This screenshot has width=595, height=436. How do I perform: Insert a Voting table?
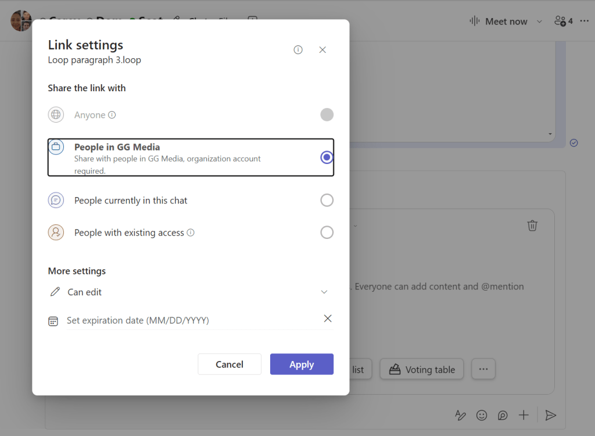[422, 369]
